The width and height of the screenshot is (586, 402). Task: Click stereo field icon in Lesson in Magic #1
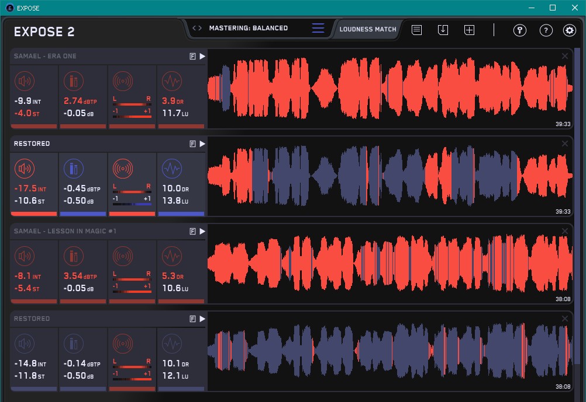tap(122, 256)
